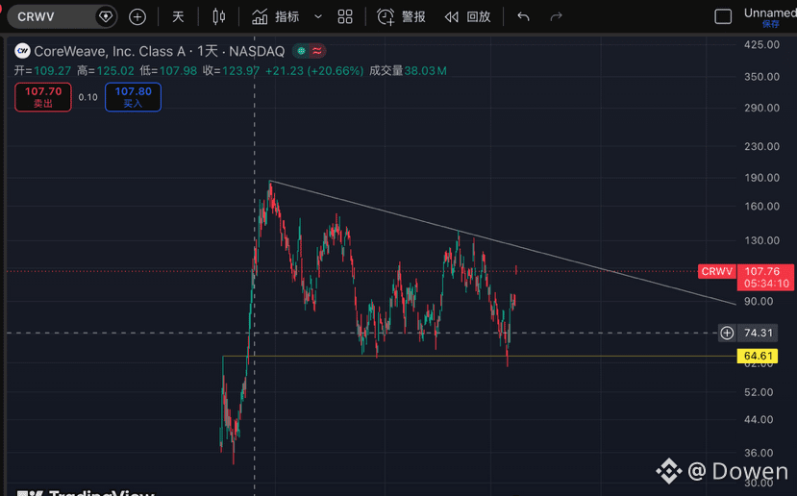Screen dimensions: 797x496
Task: Click the 107.80 买入 buy button
Action: click(x=134, y=97)
